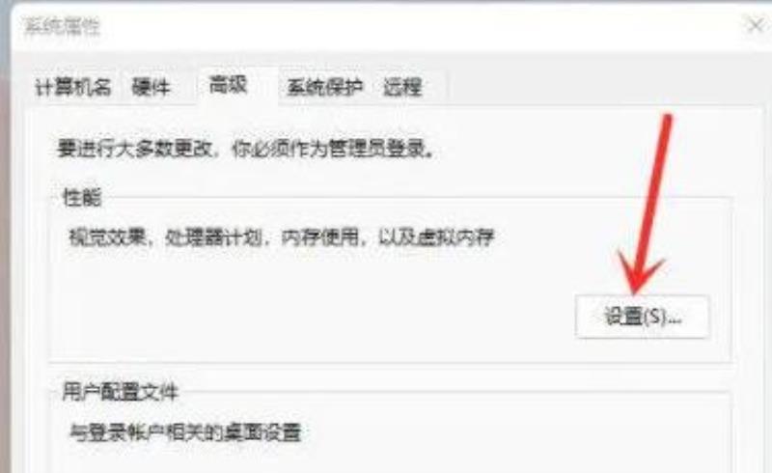
Task: Switch to the 远程 tab
Action: point(402,87)
